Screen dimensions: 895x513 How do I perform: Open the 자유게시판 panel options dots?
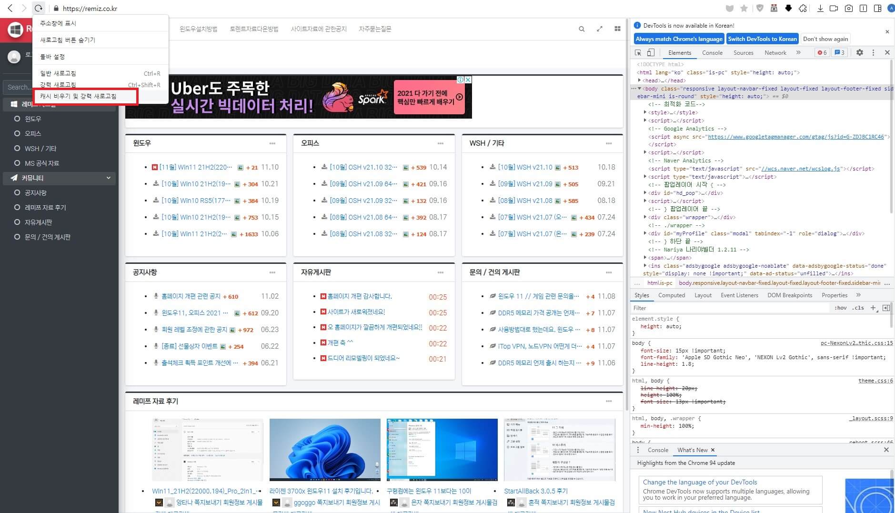441,272
